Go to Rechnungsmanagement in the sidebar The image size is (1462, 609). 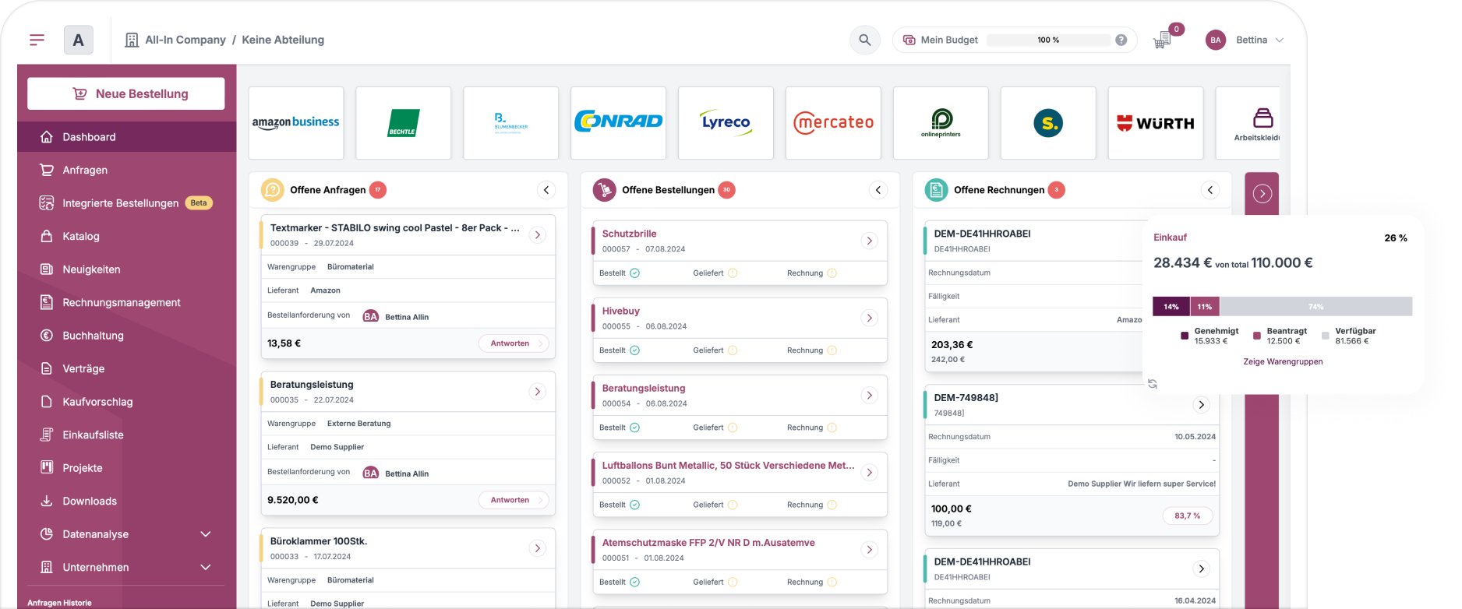tap(121, 302)
